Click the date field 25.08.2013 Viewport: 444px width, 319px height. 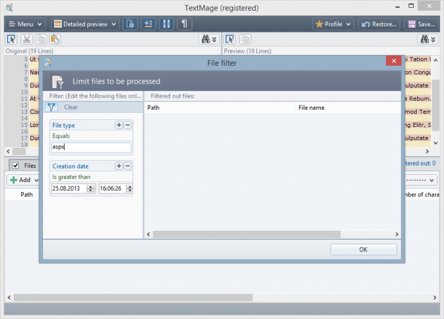point(69,189)
